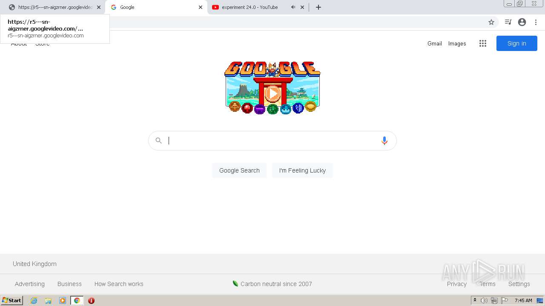This screenshot has height=306, width=545.
Task: Click the magnifier icon in the search box
Action: tap(158, 141)
